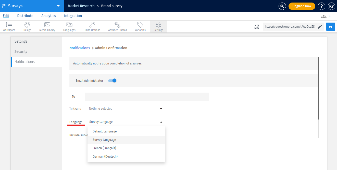Switch to the Analytics tab
Screen dimensions: 337x170
pyautogui.click(x=49, y=16)
